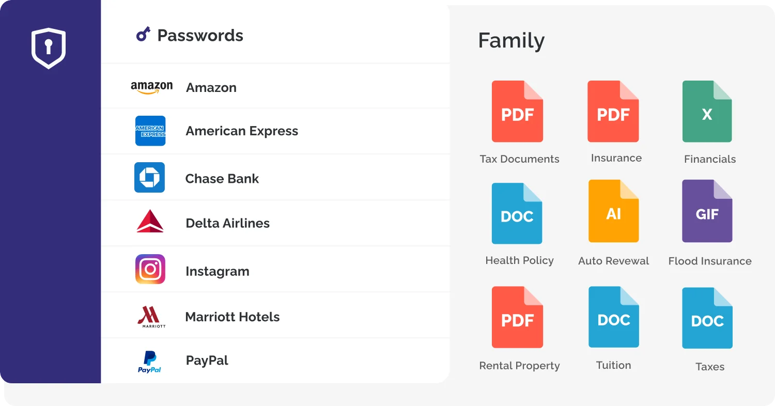Click the Chase Bank logo icon
Image resolution: width=775 pixels, height=406 pixels.
point(149,178)
